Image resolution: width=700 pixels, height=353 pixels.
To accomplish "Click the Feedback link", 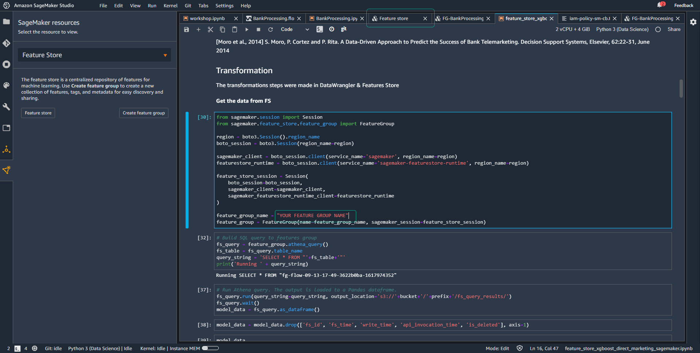I will click(x=684, y=5).
